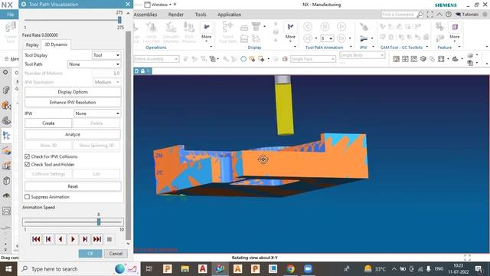Click the Display Options button
Screen dimensions: 490x276
[73, 92]
